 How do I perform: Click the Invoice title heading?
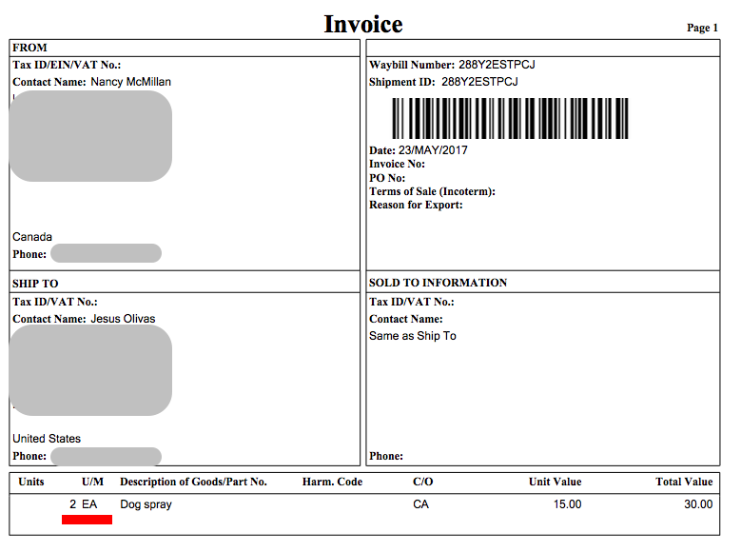(363, 24)
